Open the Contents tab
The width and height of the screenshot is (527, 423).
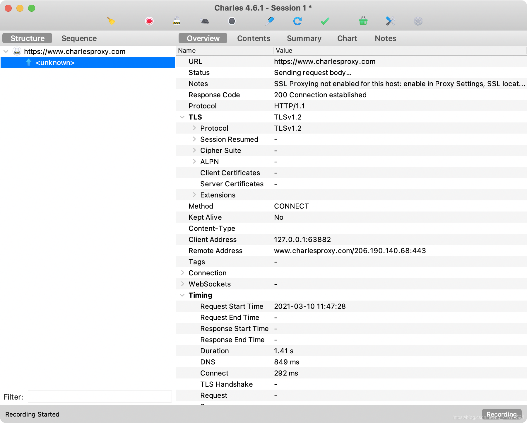tap(254, 38)
